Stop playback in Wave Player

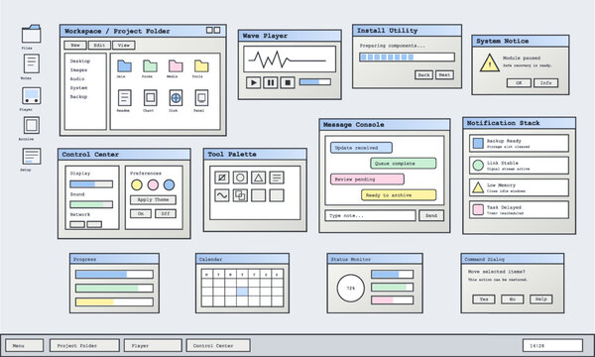(x=288, y=82)
